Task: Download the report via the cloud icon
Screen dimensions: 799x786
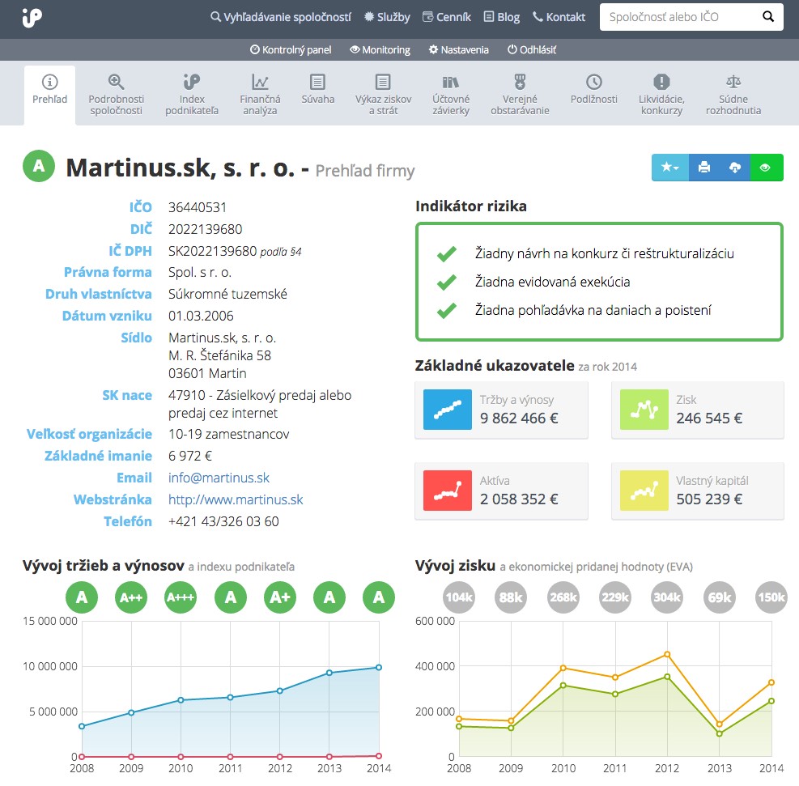Action: tap(735, 167)
